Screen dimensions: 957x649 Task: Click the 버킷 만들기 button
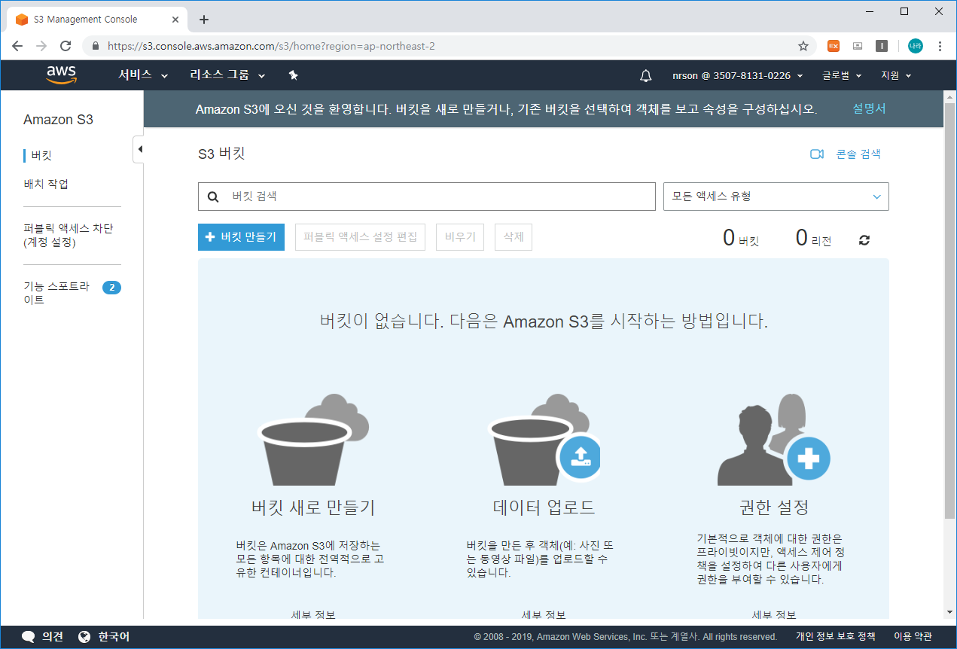(241, 237)
